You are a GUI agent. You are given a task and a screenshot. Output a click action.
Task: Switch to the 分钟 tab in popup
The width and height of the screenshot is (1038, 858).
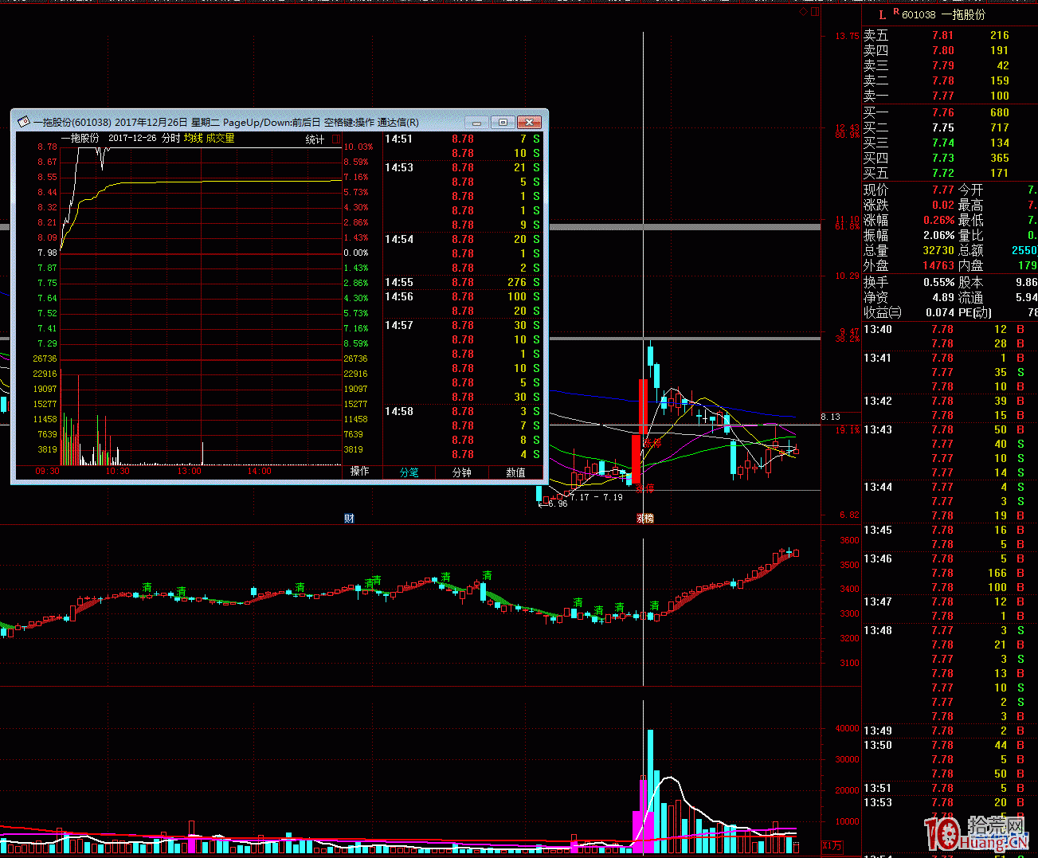coord(462,472)
